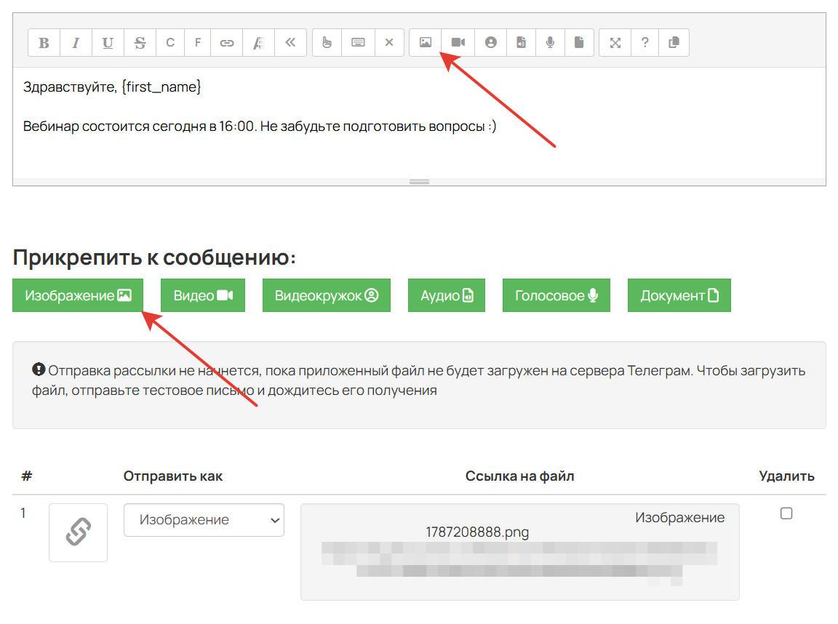Click the green Документ attach button
Screen dimensions: 838x624
[679, 295]
